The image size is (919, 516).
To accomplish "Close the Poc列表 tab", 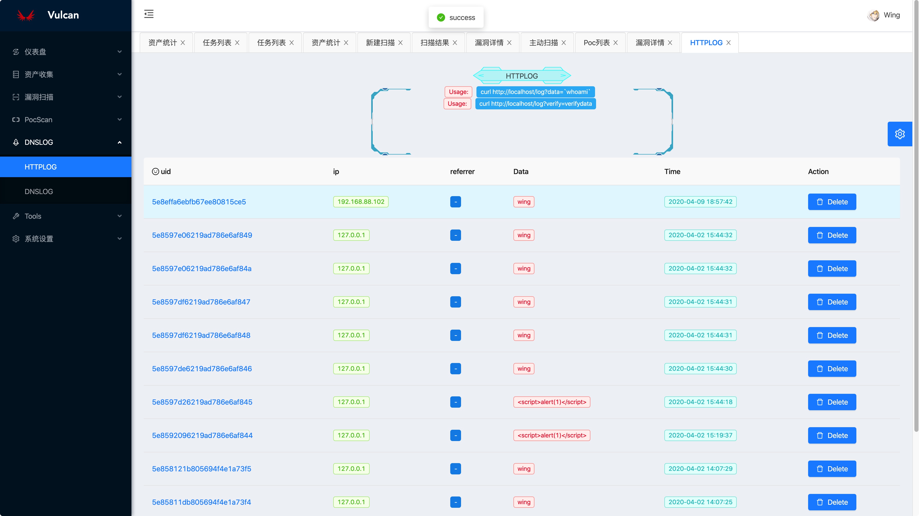I will (616, 43).
